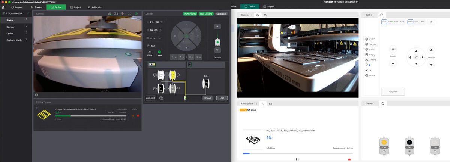Image resolution: width=450 pixels, height=162 pixels.
Task: Click the SD card icon in Camera header
Action: click(110, 13)
